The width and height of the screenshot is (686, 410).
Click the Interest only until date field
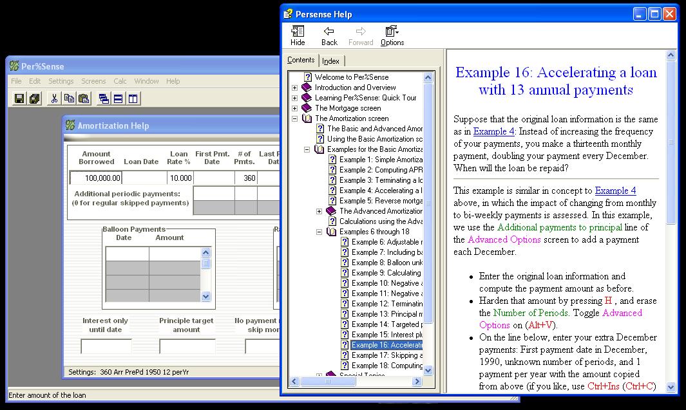(106, 346)
